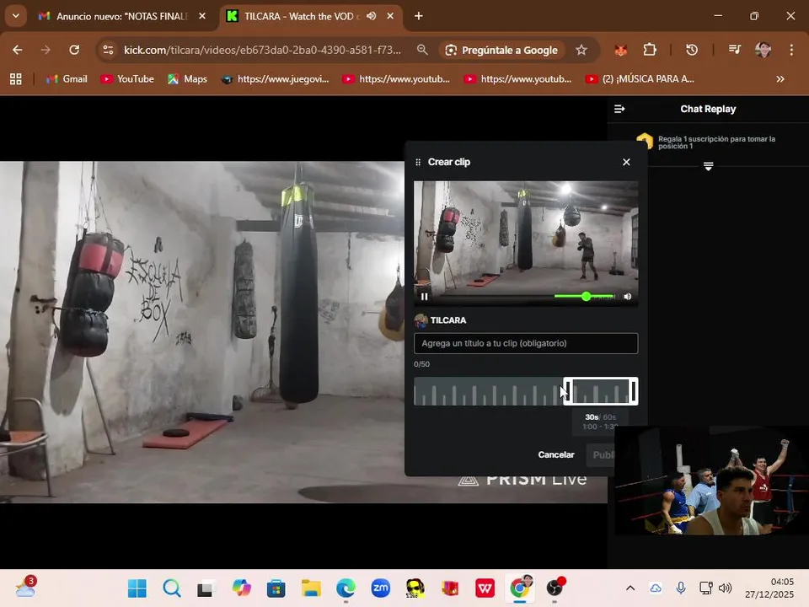Image resolution: width=809 pixels, height=607 pixels.
Task: Close the Anuncio nuevo Gmail tab
Action: (x=202, y=16)
